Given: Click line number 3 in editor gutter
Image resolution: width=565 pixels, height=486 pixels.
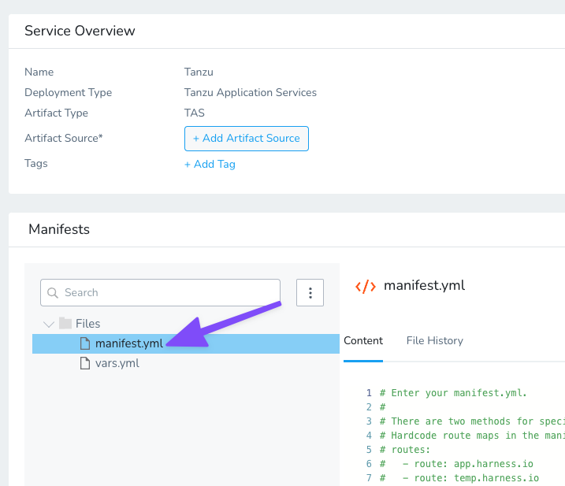Looking at the screenshot, I should 369,421.
